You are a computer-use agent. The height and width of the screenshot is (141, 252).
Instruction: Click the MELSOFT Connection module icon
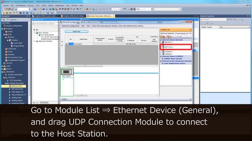click(x=163, y=42)
